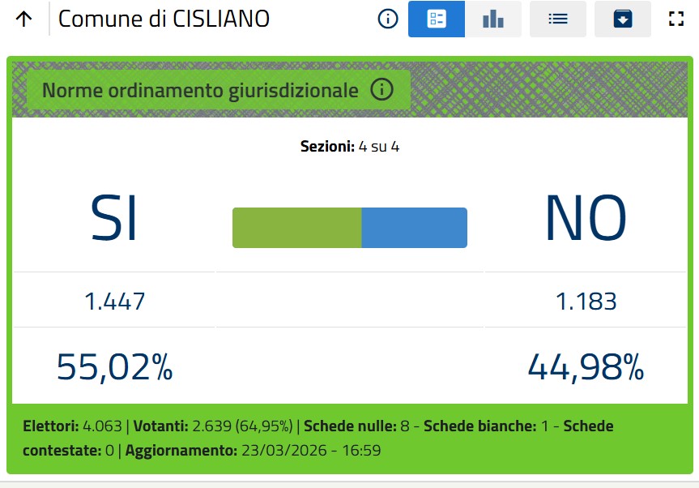
Task: Select the large SI label
Action: point(113,219)
